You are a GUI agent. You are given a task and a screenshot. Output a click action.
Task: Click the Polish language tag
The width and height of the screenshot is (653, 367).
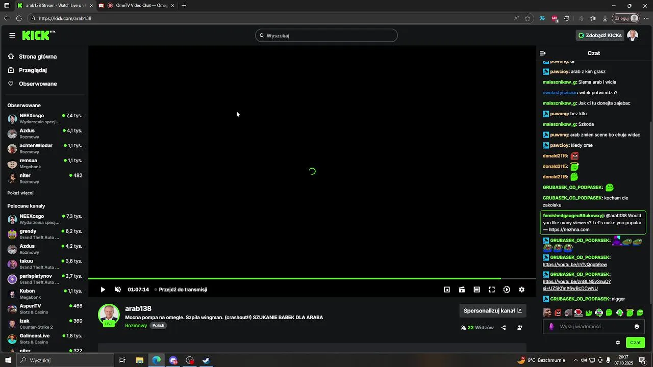[x=158, y=326]
